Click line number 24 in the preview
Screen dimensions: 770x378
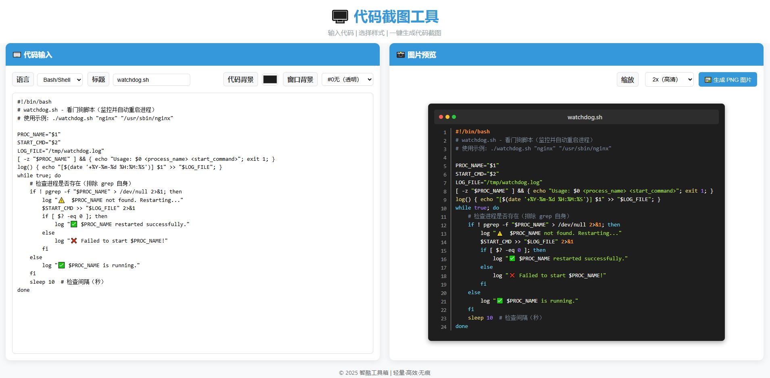coord(443,327)
